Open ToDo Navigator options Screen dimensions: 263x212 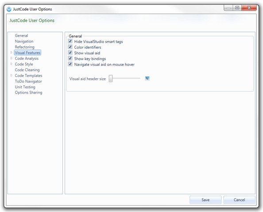click(28, 81)
